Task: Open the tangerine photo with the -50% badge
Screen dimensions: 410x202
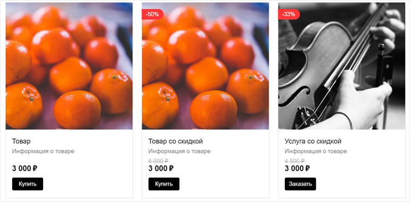Action: pyautogui.click(x=206, y=66)
